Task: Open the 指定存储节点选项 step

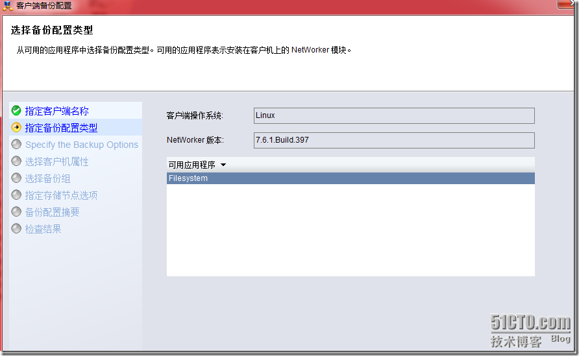Action: (x=61, y=195)
